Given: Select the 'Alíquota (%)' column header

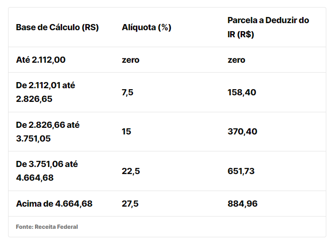Looking at the screenshot, I should click(146, 27).
